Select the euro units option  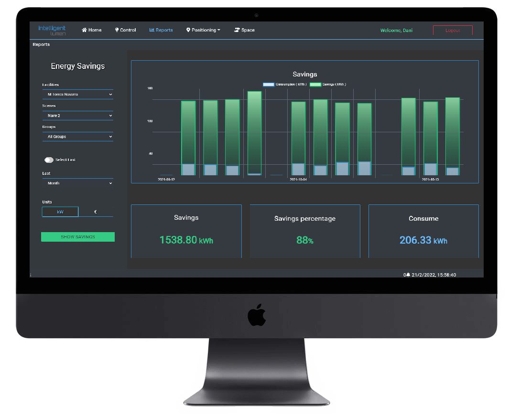click(x=96, y=212)
